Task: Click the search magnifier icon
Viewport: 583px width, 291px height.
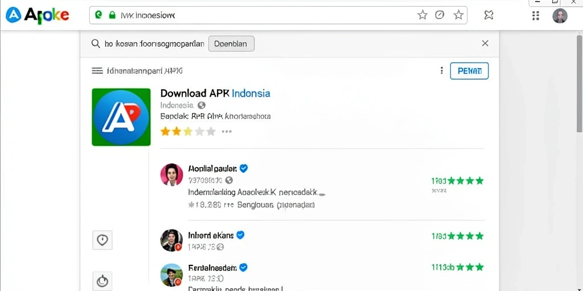Action: (x=96, y=43)
